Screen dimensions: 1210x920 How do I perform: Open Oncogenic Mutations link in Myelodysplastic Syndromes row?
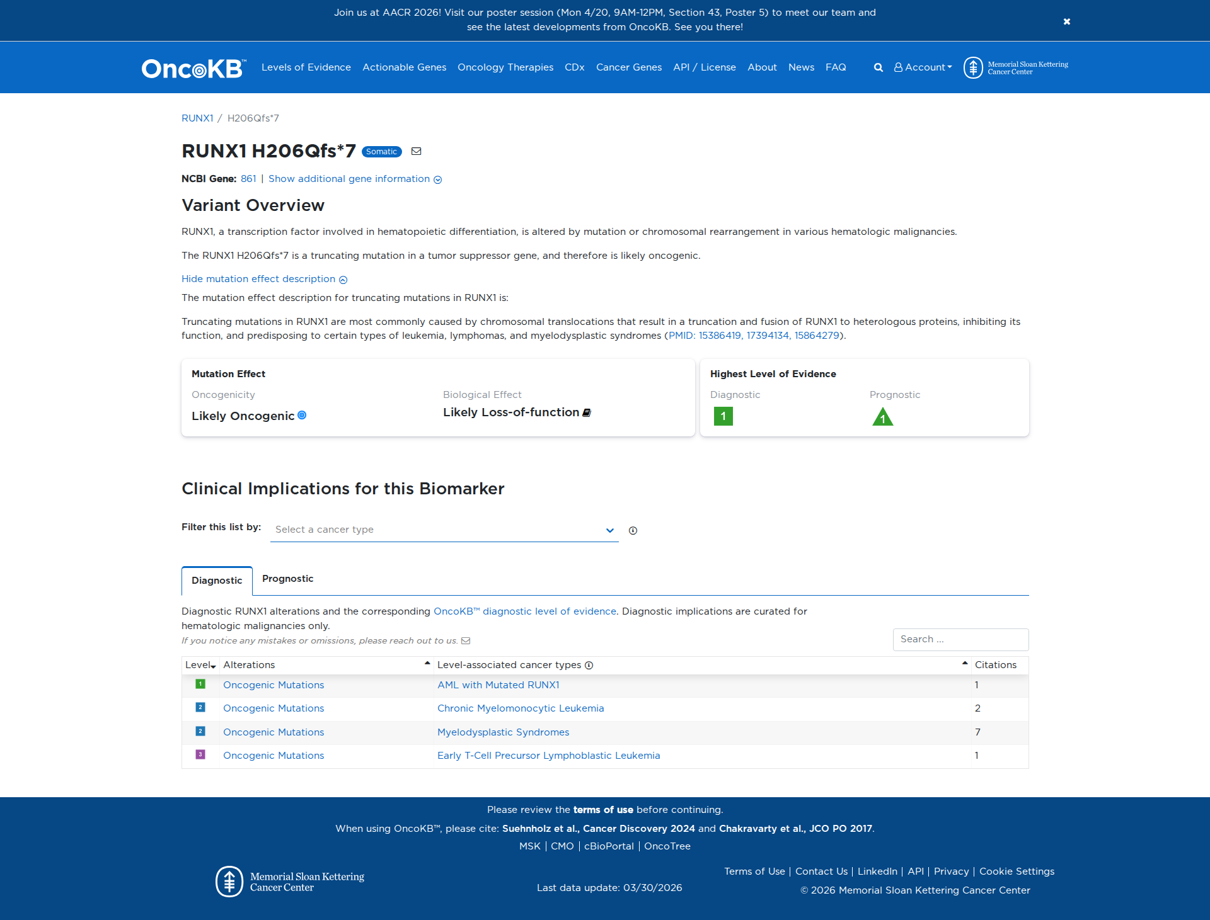pos(274,732)
